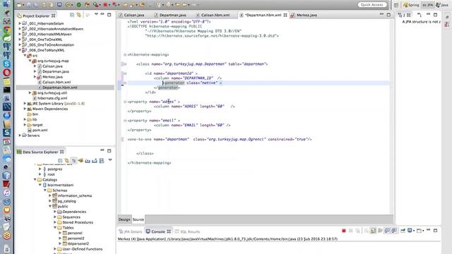The height and width of the screenshot is (254, 452).
Task: Expand the JRE System Library node
Action: [25, 104]
